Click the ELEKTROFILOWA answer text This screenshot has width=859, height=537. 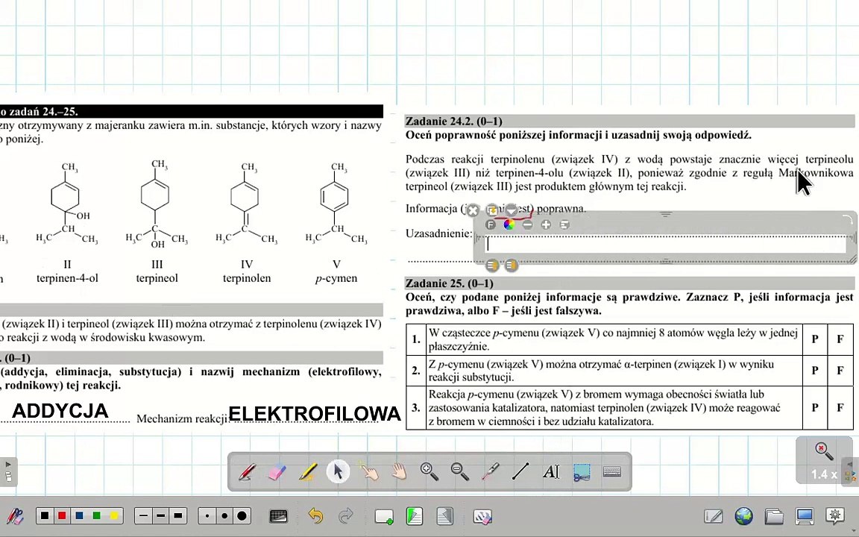click(315, 414)
